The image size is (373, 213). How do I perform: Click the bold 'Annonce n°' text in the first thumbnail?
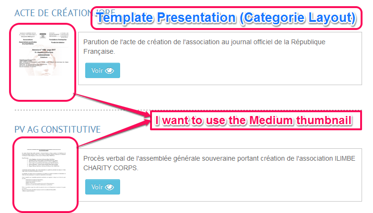(x=44, y=50)
